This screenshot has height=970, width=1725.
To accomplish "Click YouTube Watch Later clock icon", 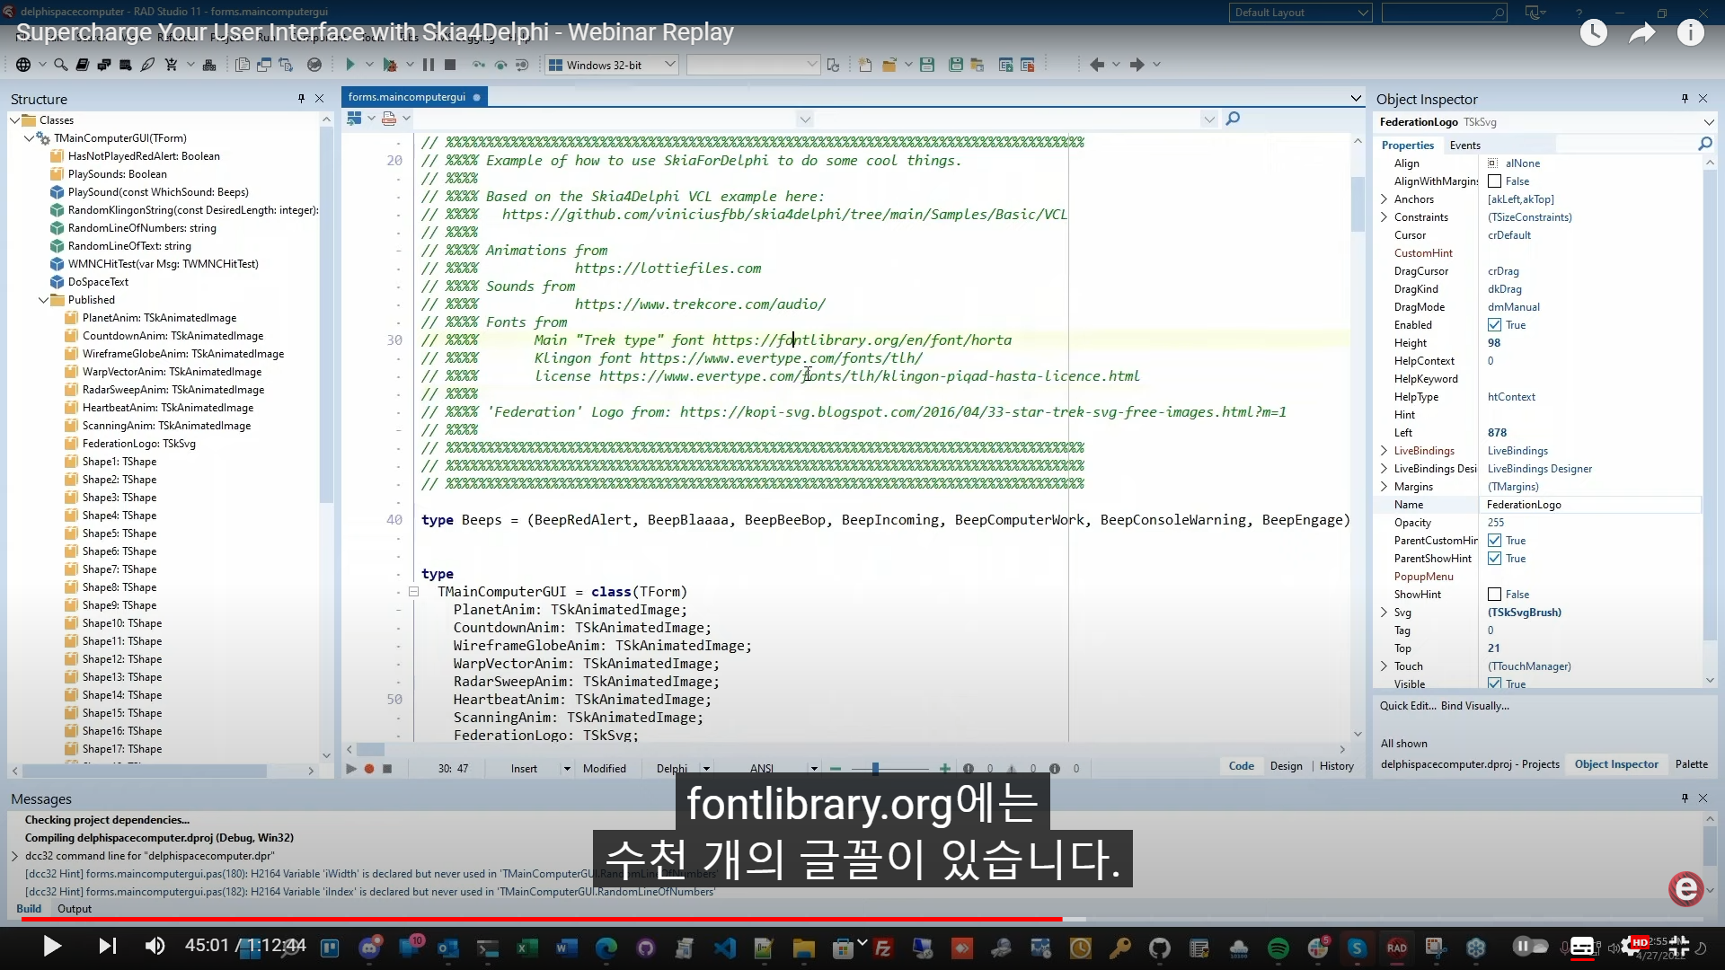I will point(1594,33).
